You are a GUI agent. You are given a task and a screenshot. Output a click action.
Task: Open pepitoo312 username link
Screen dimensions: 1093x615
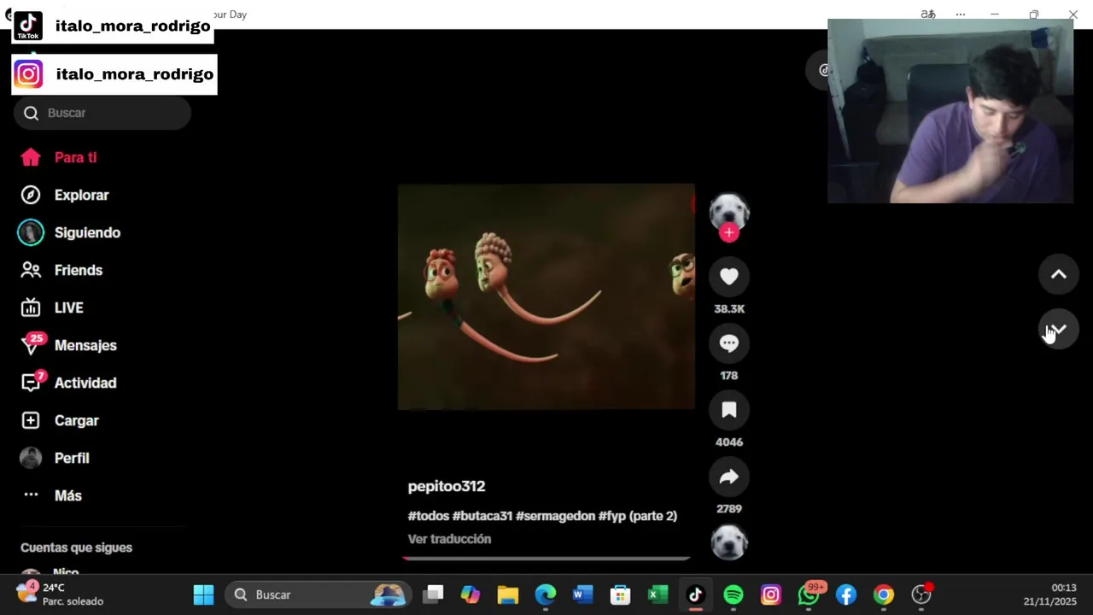pos(447,486)
